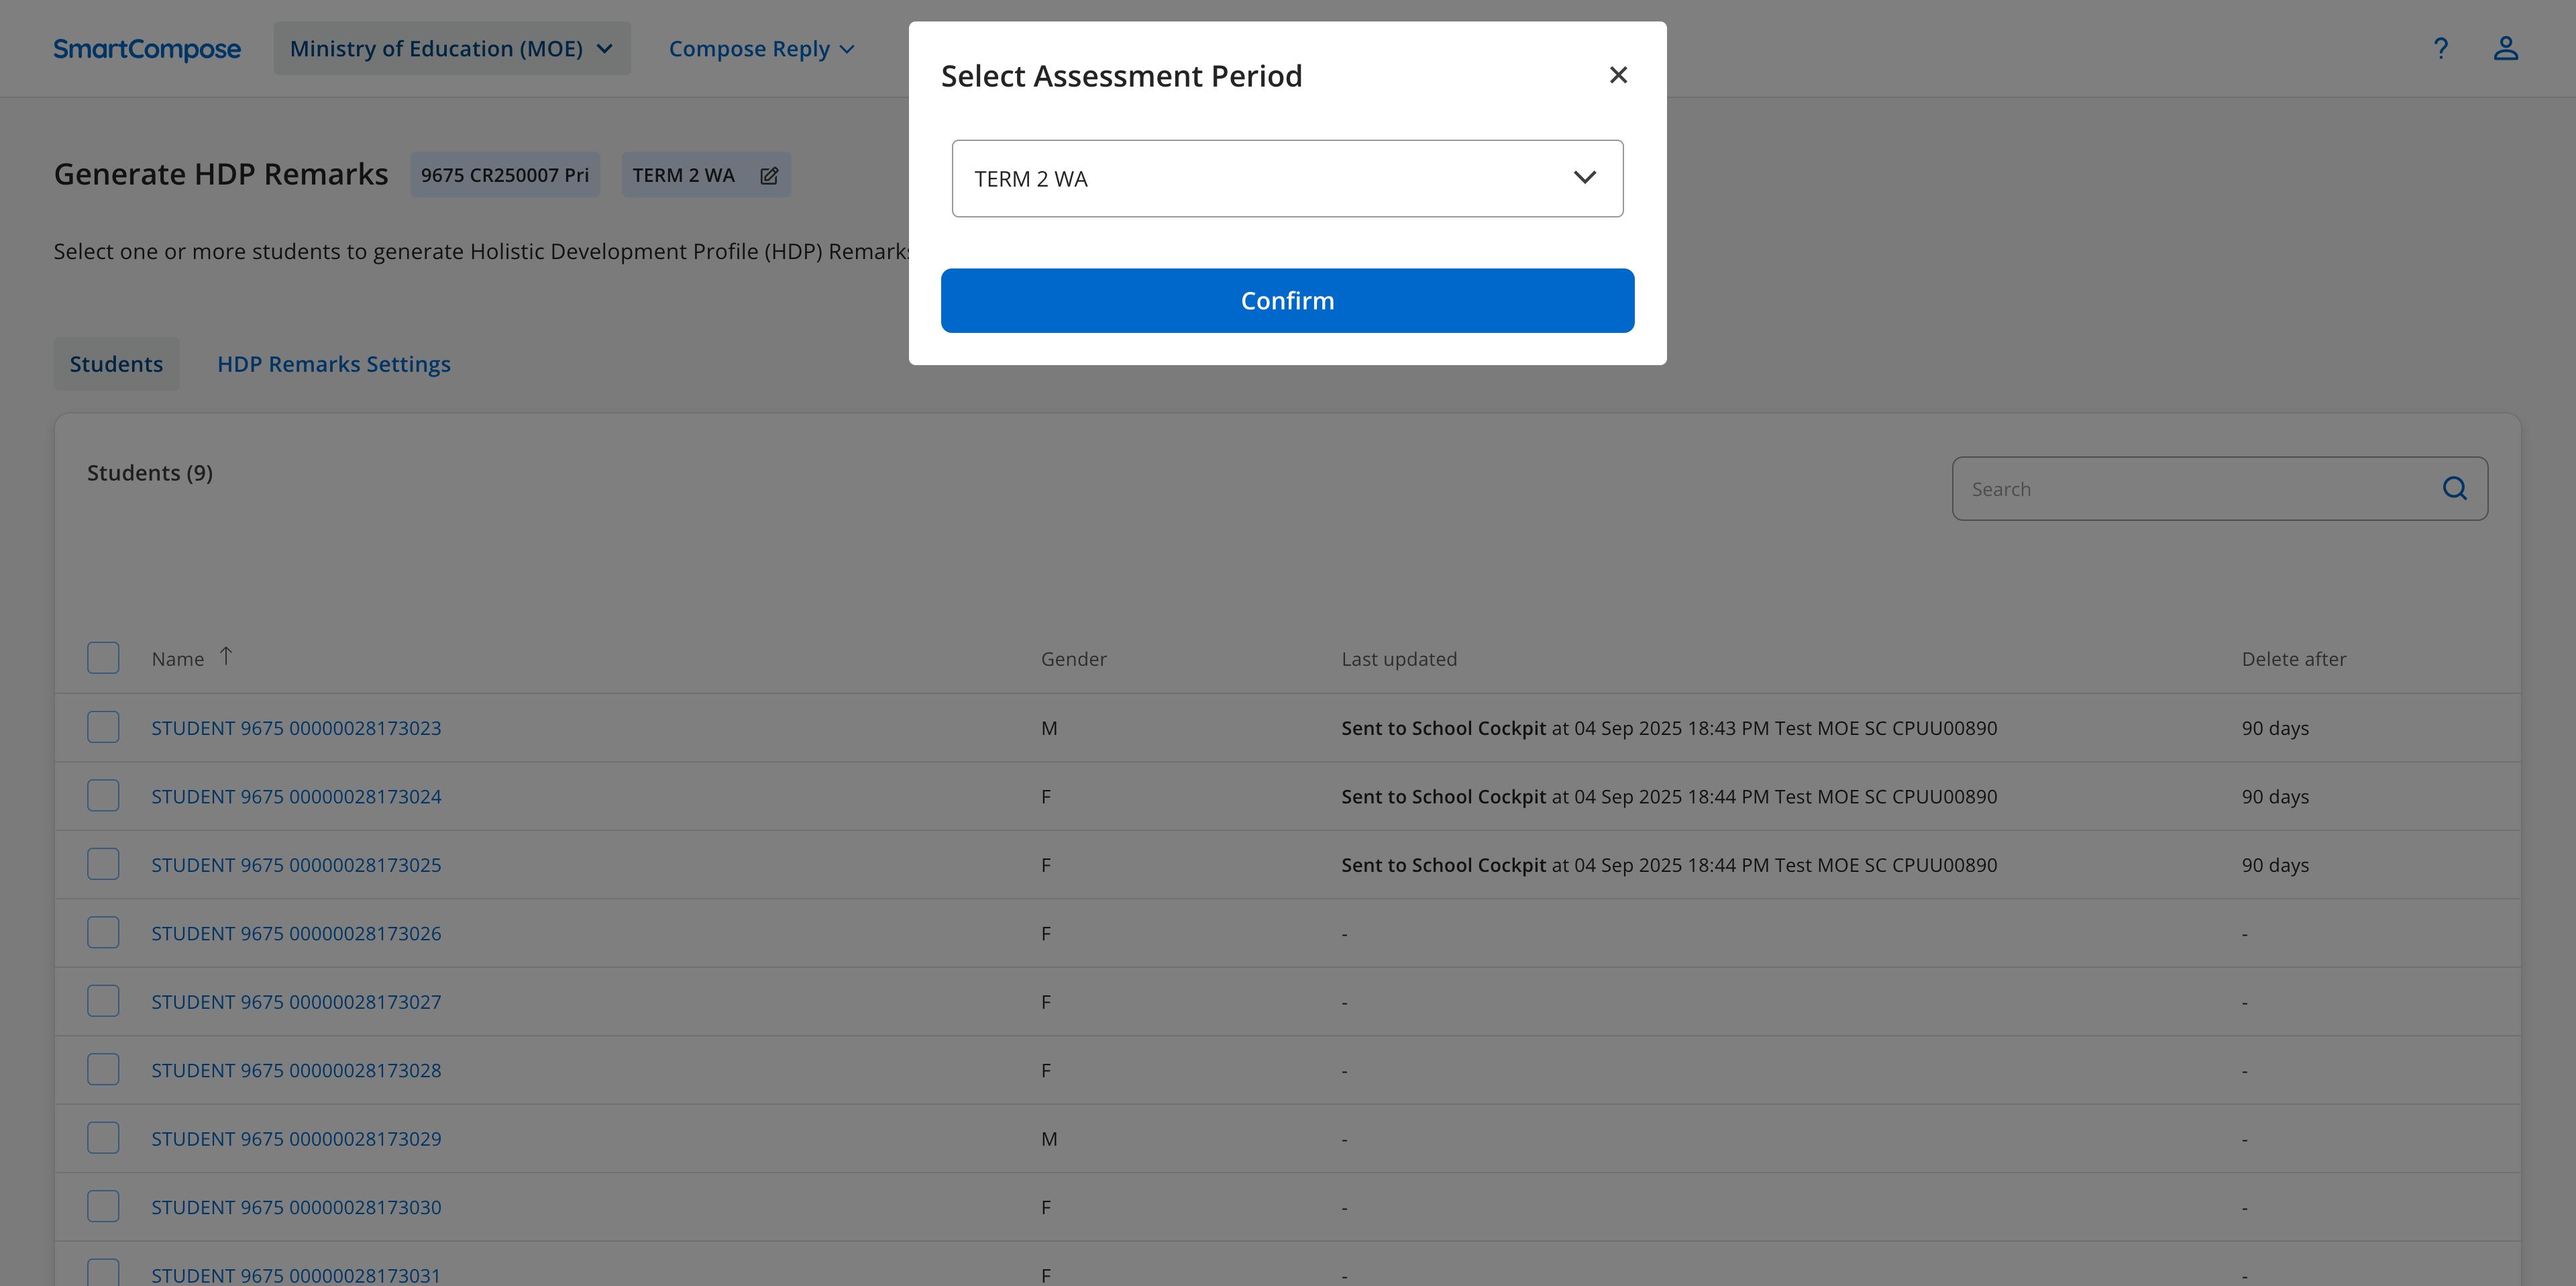This screenshot has height=1286, width=2576.
Task: Expand the Ministry of Education (MOE) dropdown
Action: pyautogui.click(x=451, y=48)
